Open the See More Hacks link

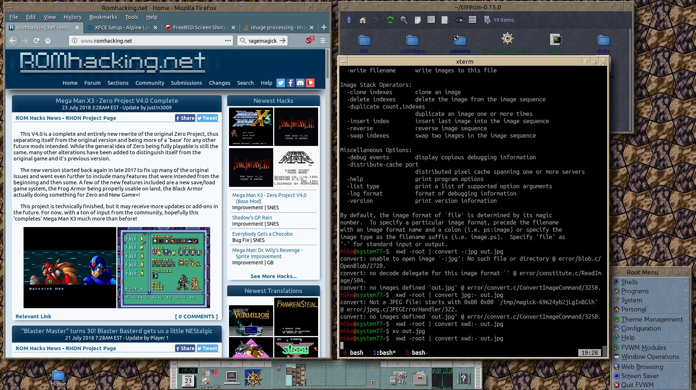click(274, 276)
